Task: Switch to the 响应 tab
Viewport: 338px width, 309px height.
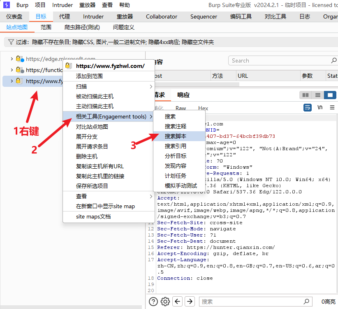Action: click(183, 95)
